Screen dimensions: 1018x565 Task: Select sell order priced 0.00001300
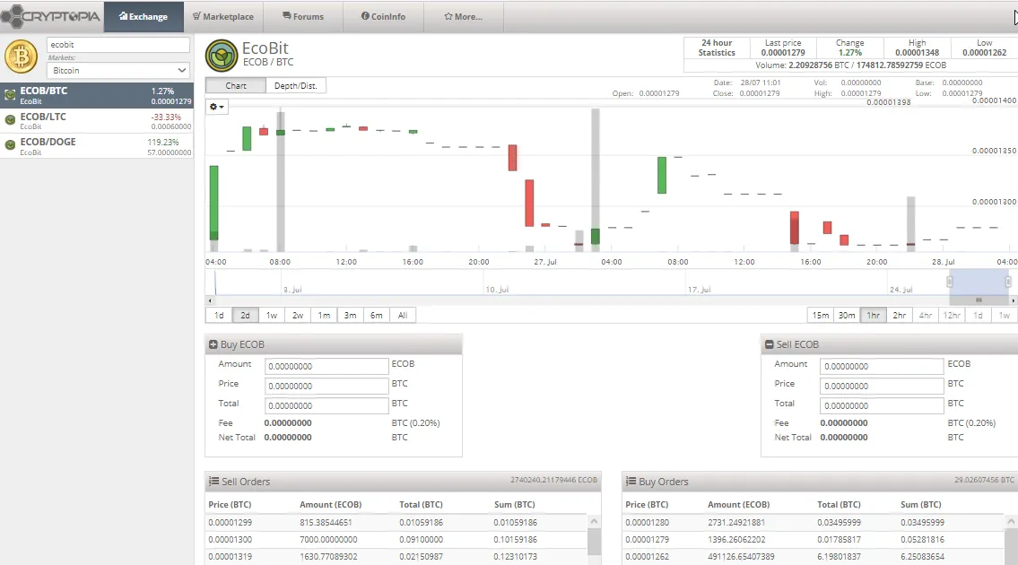396,539
